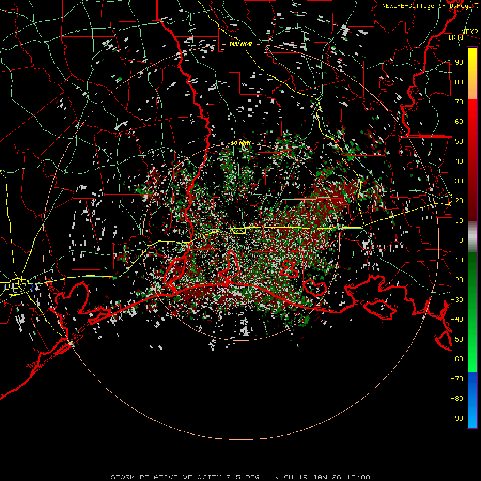481x481 pixels.
Task: Click the 60 value on the velocity scale
Action: coord(459,121)
